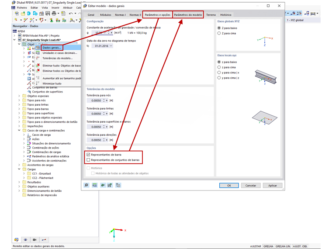Click the Undo arrow in toolbar
This screenshot has width=332, height=249.
coord(71,14)
